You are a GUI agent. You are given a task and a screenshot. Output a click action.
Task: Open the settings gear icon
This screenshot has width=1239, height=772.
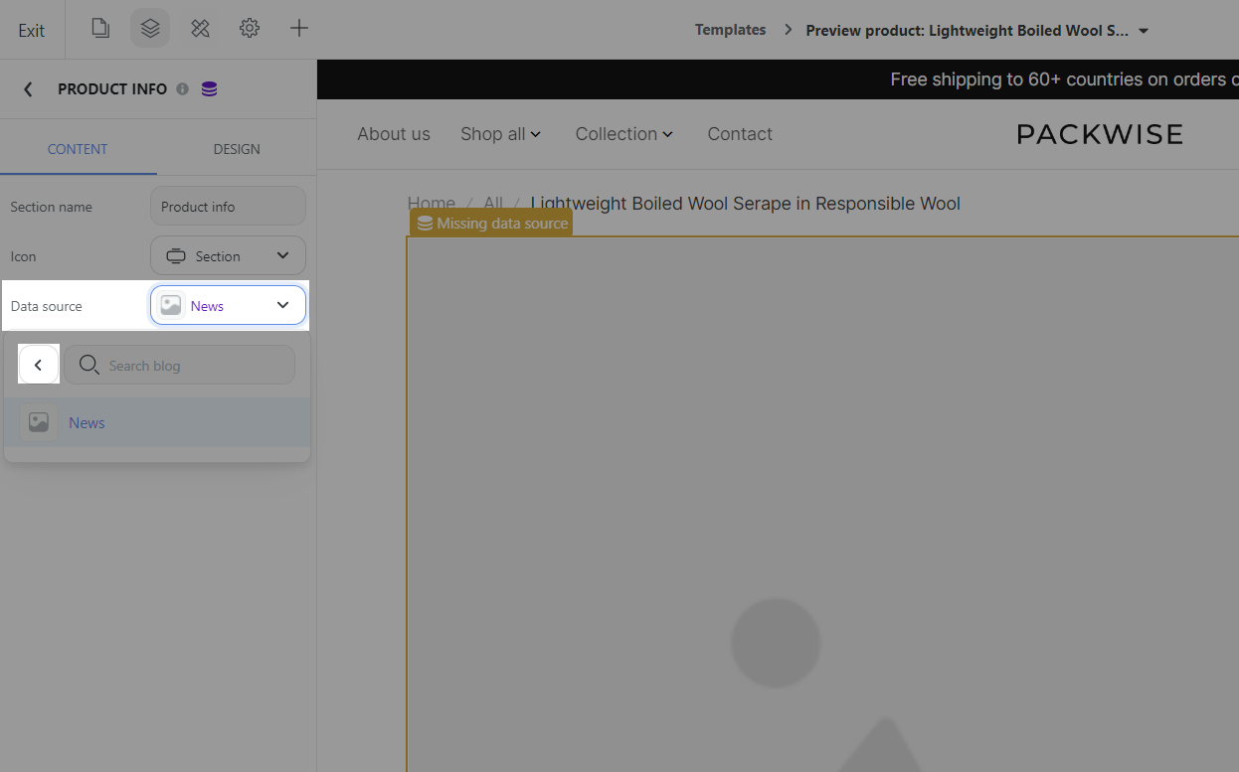(x=250, y=28)
